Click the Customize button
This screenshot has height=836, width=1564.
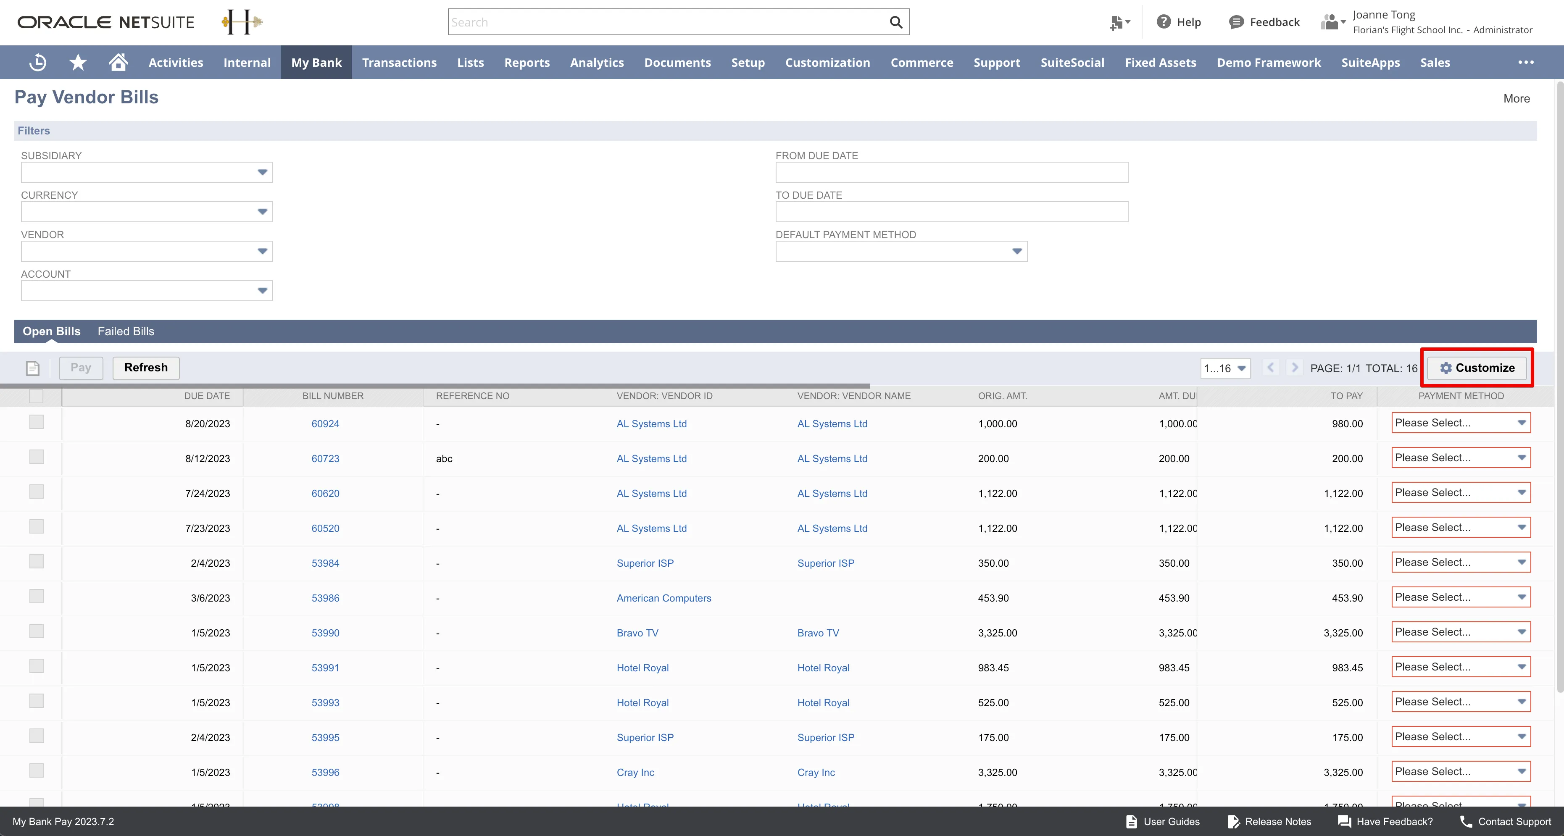[x=1477, y=368]
